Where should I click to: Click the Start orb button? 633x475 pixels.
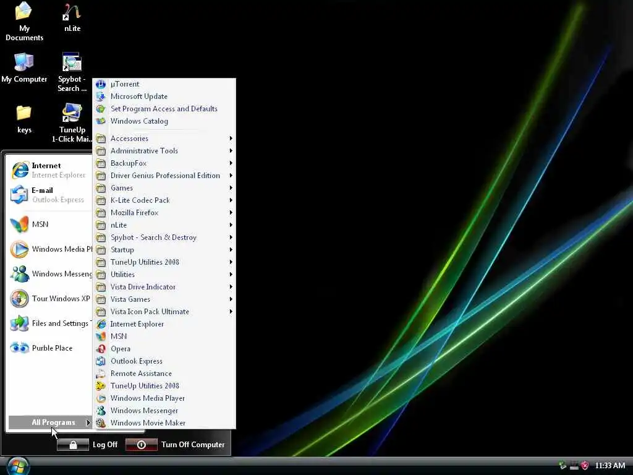point(17,466)
